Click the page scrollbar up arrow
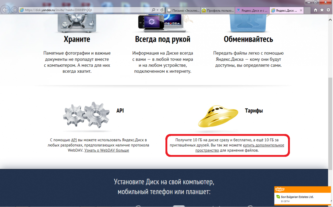Screen dimensions: 333x207 click(x=330, y=20)
